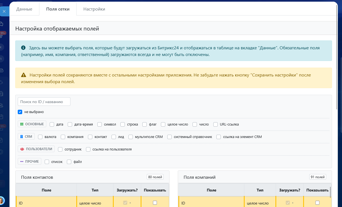
Task: Open the Настройки tab
Action: [94, 9]
